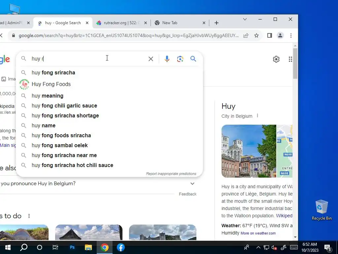This screenshot has width=338, height=254.
Task: Open a new tab with the plus button
Action: (217, 23)
